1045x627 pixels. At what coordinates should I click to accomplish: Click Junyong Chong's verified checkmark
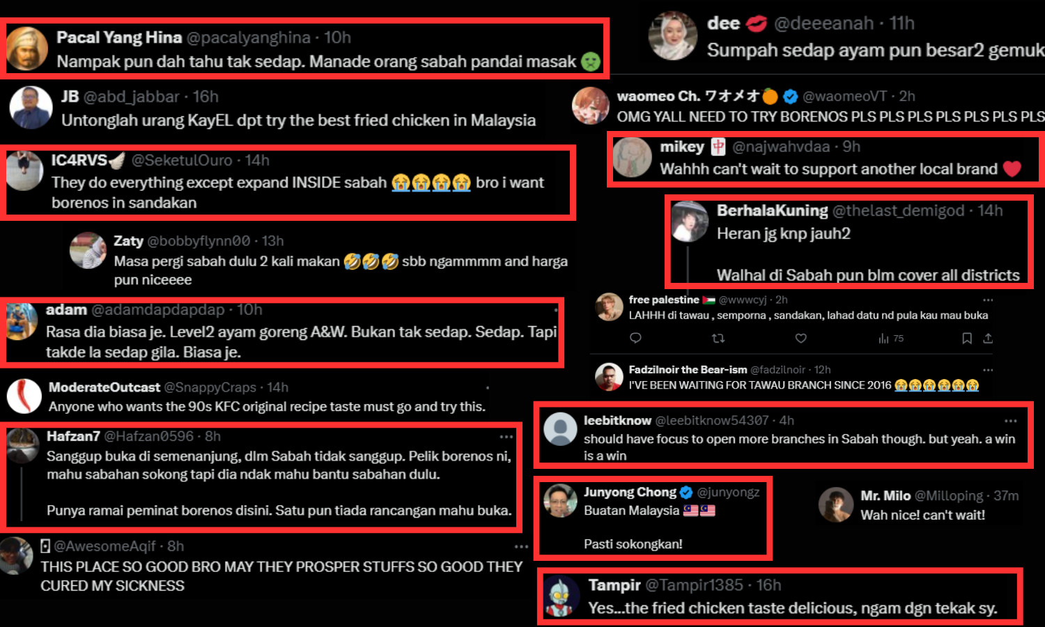tap(686, 493)
